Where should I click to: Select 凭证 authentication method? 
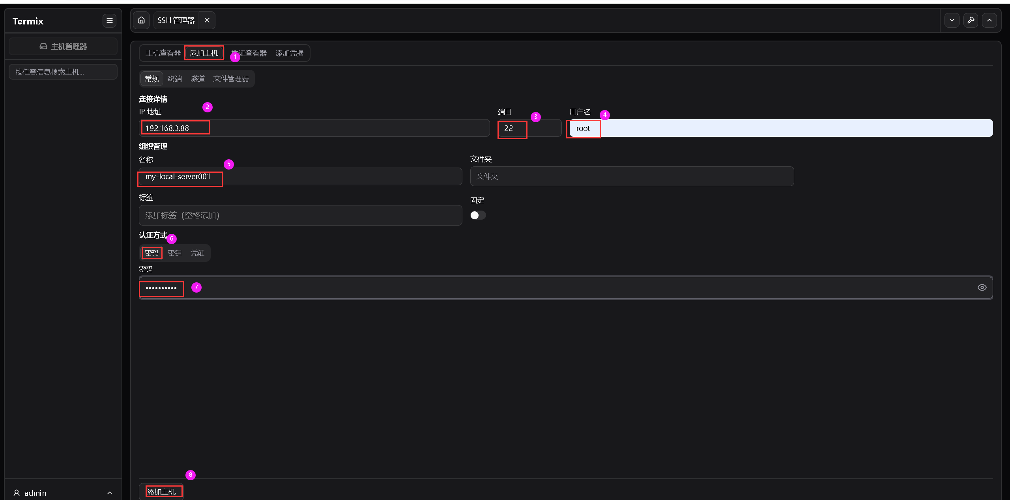[197, 253]
